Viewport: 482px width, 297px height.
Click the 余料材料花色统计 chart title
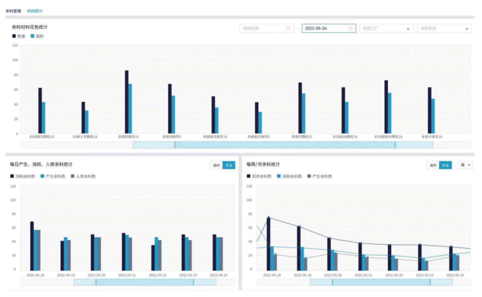point(30,27)
